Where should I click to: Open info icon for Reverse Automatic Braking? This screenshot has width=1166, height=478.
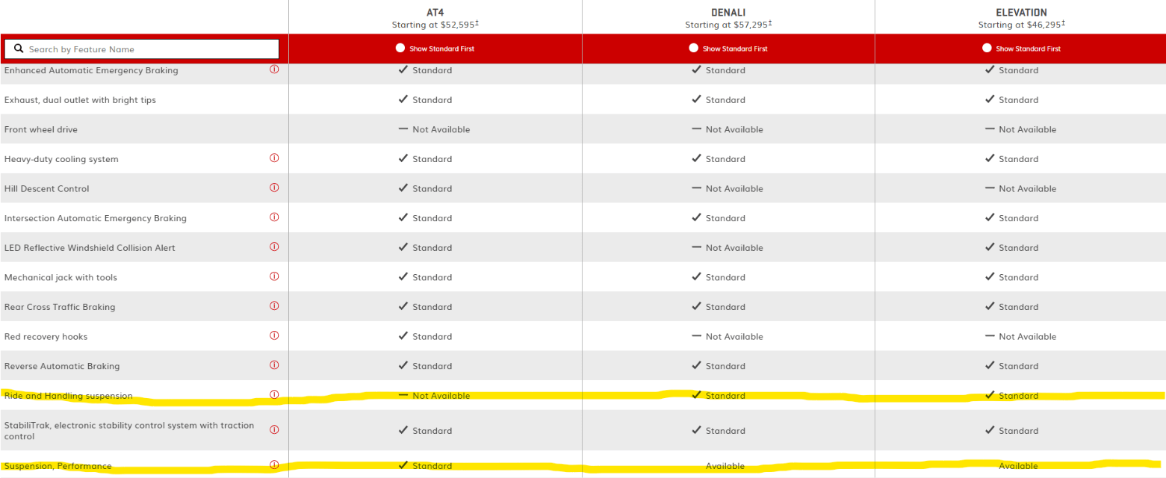click(274, 365)
